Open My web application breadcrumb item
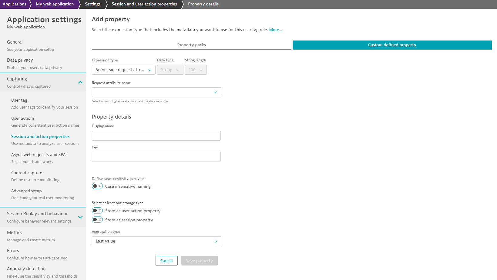The height and width of the screenshot is (280, 497). pyautogui.click(x=55, y=4)
